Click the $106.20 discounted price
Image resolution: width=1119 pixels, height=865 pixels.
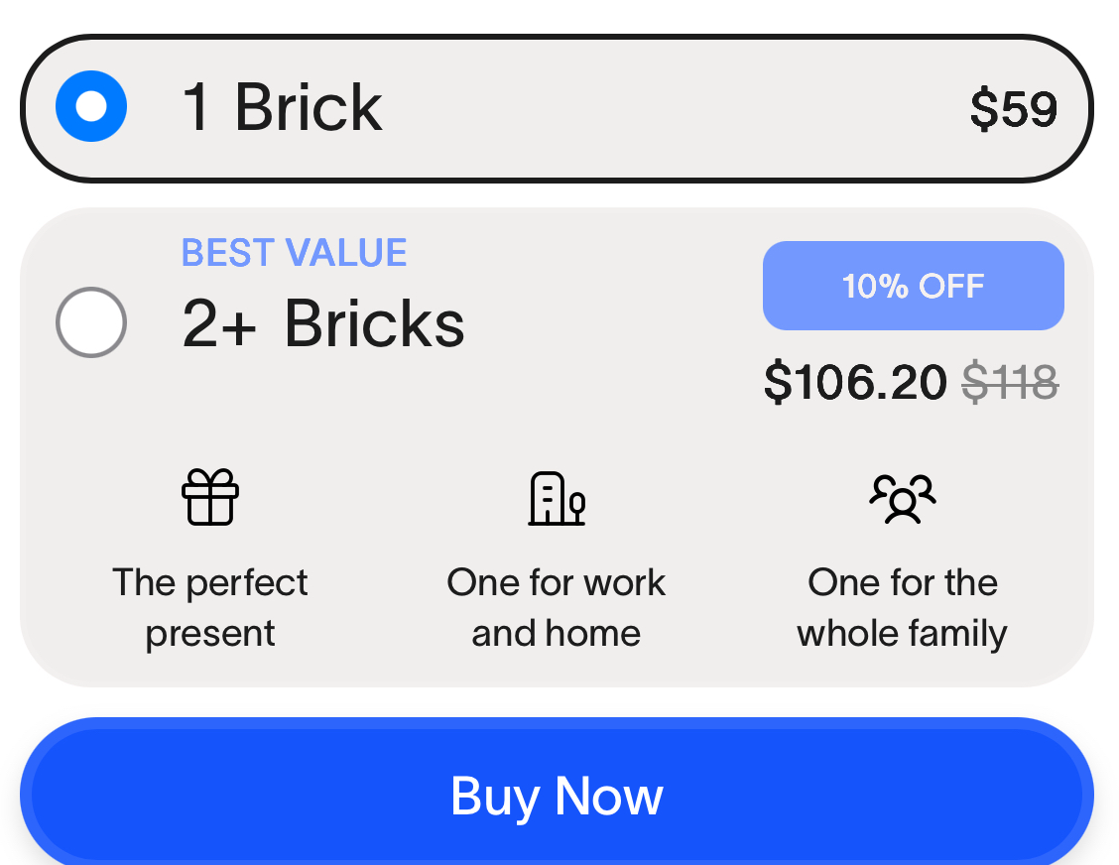(x=856, y=382)
